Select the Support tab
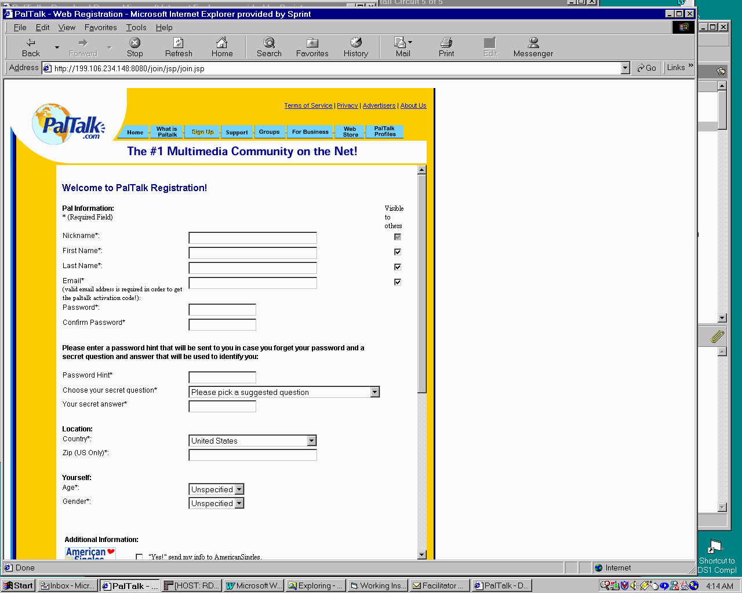Viewport: 742px width, 593px height. click(237, 132)
